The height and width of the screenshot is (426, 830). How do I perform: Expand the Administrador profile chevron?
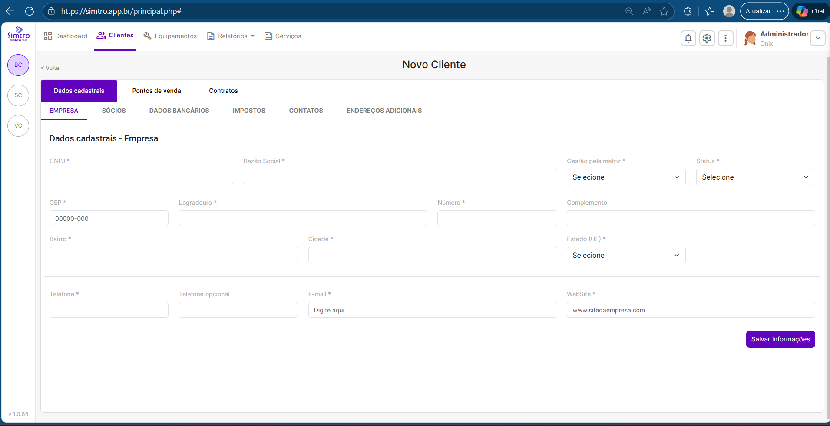pos(817,38)
